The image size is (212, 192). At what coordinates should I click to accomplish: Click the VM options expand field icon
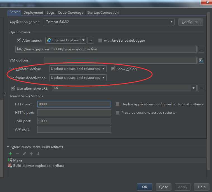coord(201,60)
